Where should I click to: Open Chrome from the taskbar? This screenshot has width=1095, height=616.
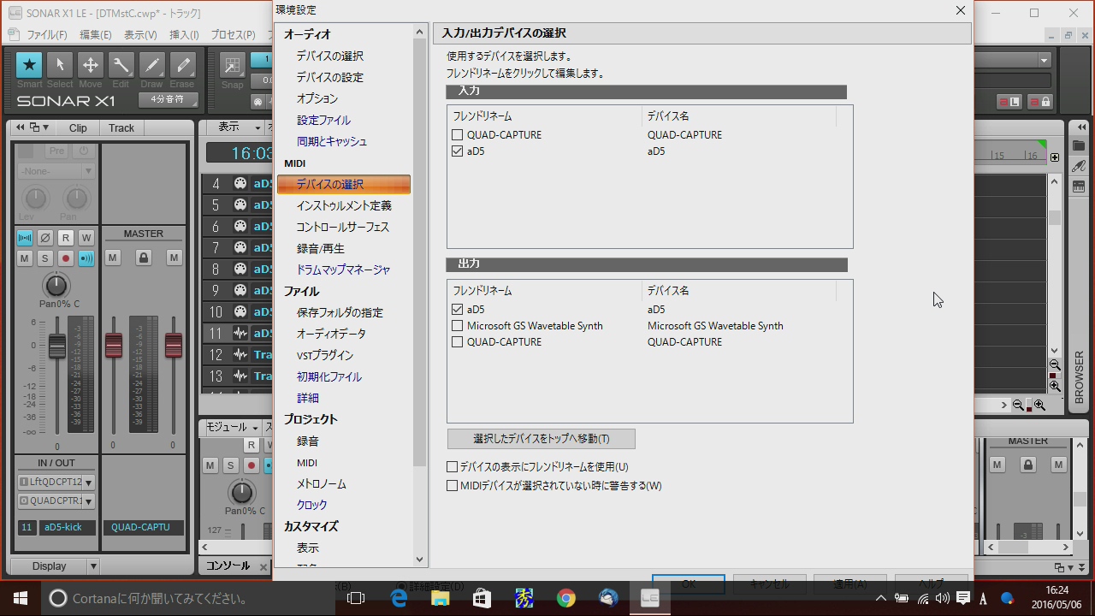pyautogui.click(x=565, y=598)
